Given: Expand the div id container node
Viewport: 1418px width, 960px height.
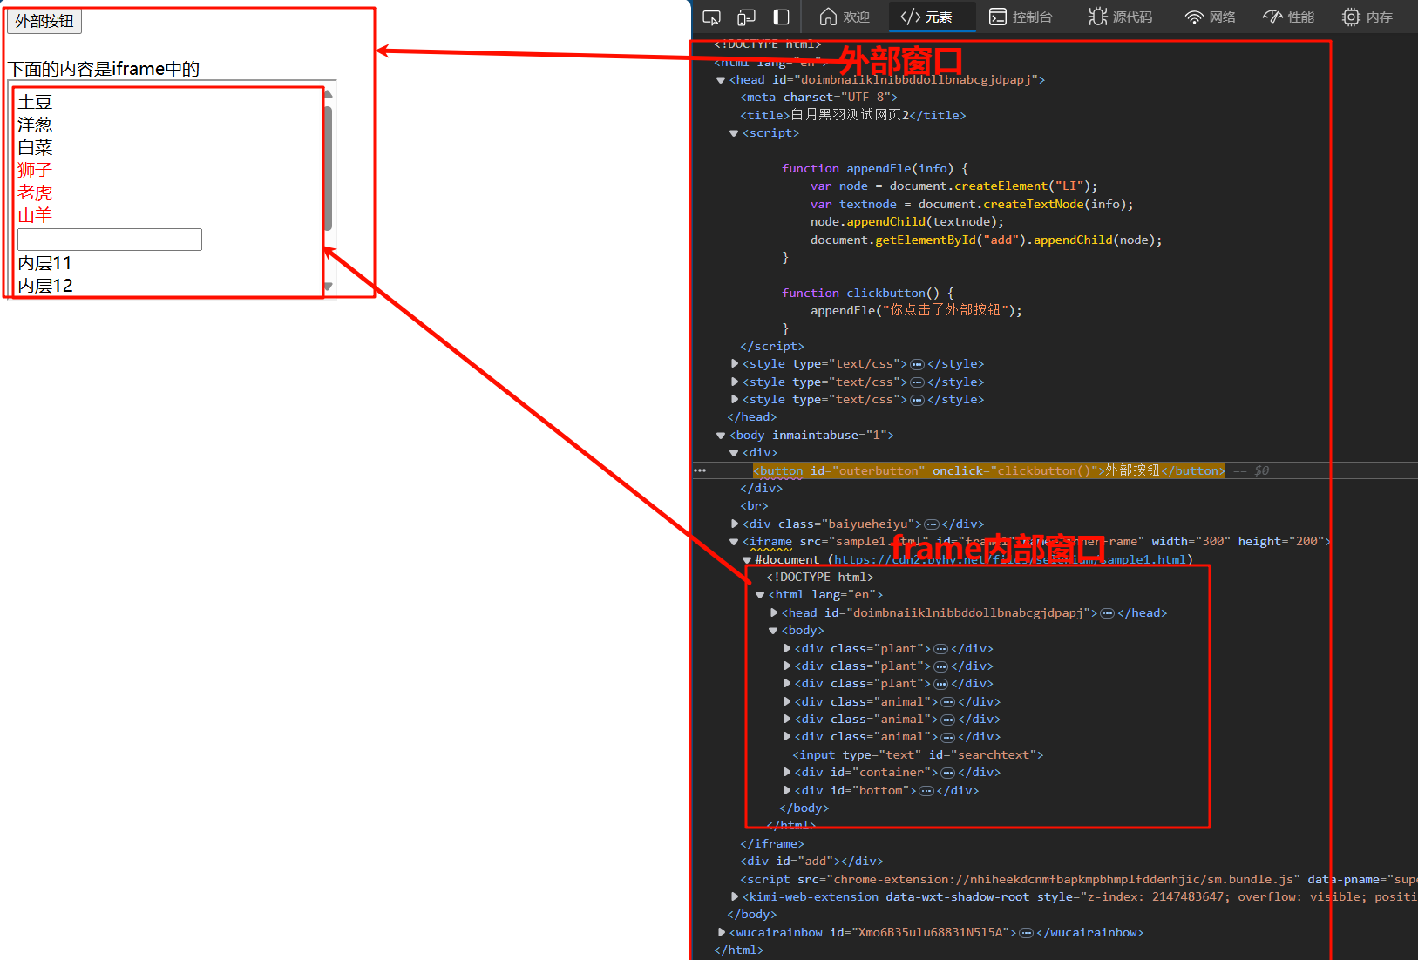Looking at the screenshot, I should 787,773.
